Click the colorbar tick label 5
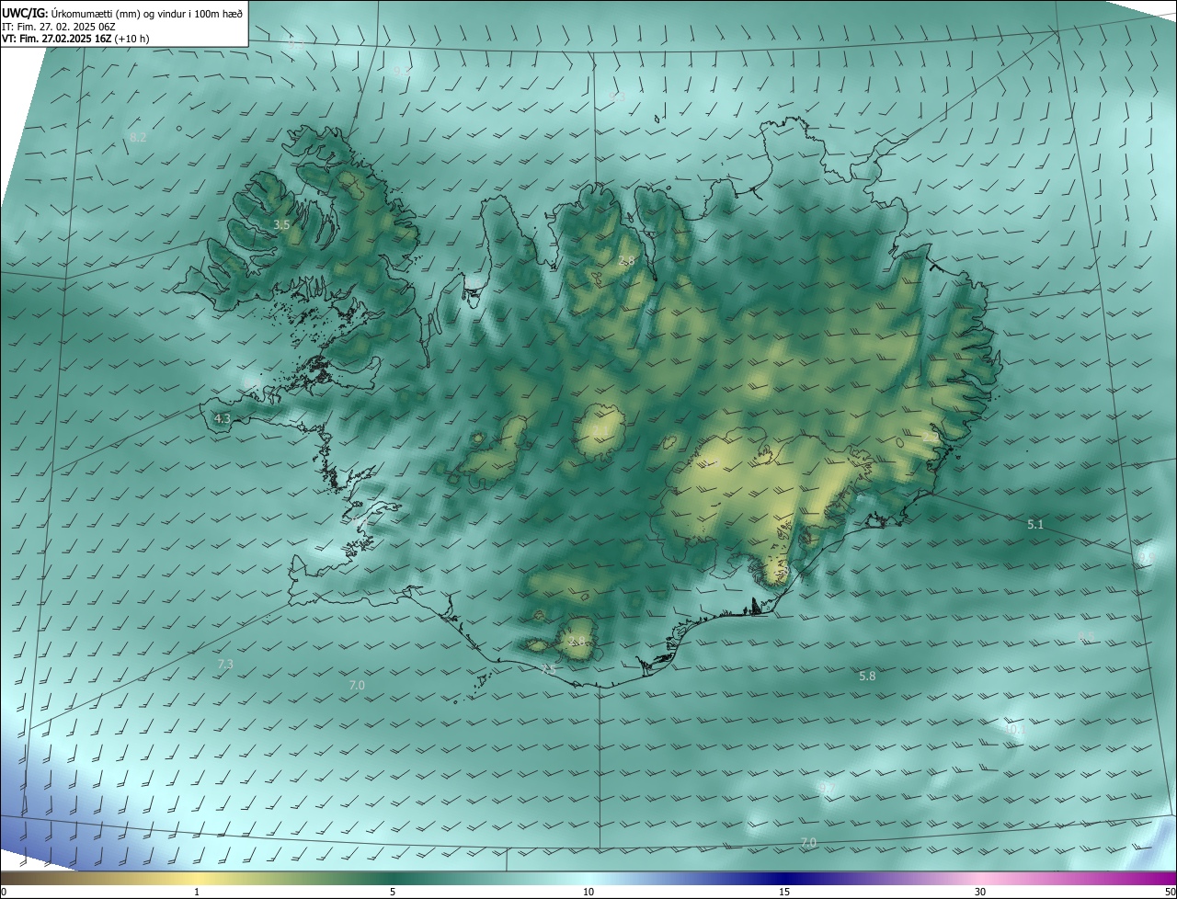1177x899 pixels. [x=393, y=892]
